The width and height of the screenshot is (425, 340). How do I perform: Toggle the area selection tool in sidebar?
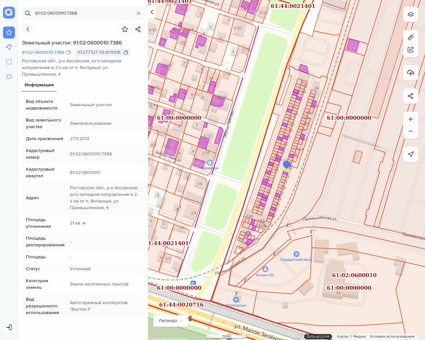click(x=9, y=62)
